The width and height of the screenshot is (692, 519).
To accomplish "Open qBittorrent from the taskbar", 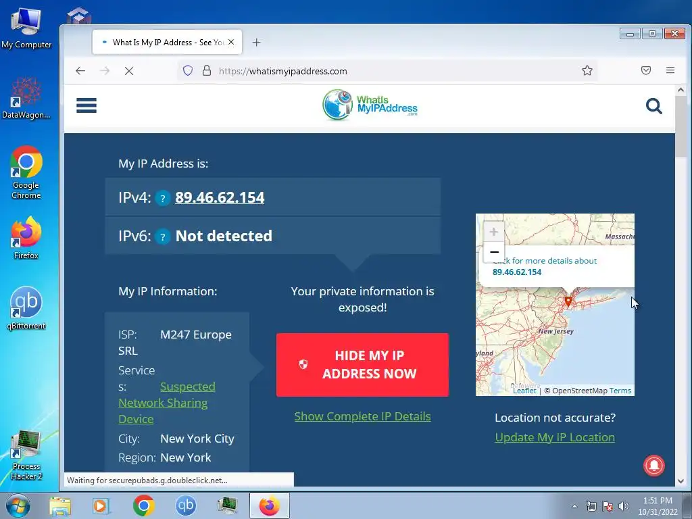I will [x=185, y=505].
